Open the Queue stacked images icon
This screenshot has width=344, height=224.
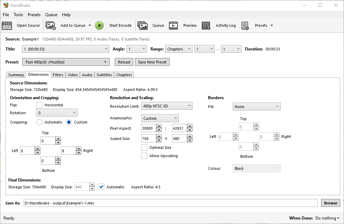coord(143,25)
